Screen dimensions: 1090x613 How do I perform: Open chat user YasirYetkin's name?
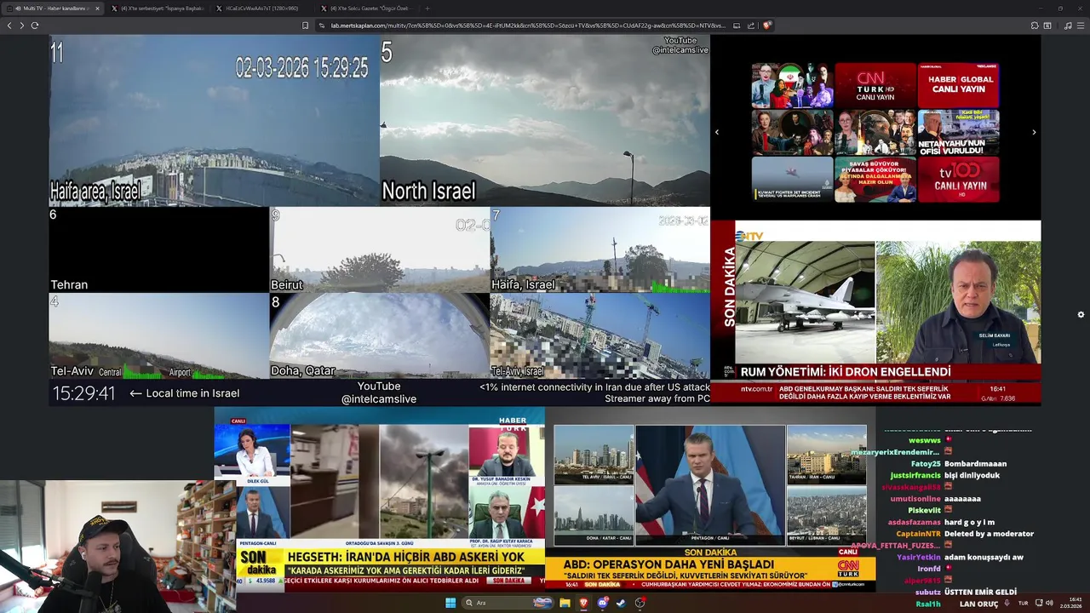(919, 557)
